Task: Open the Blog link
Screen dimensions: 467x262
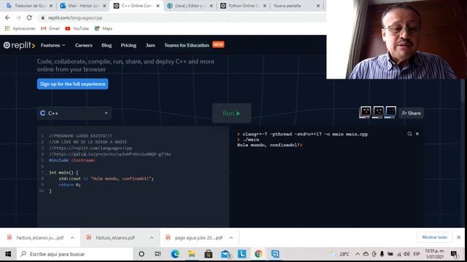Action: (107, 45)
